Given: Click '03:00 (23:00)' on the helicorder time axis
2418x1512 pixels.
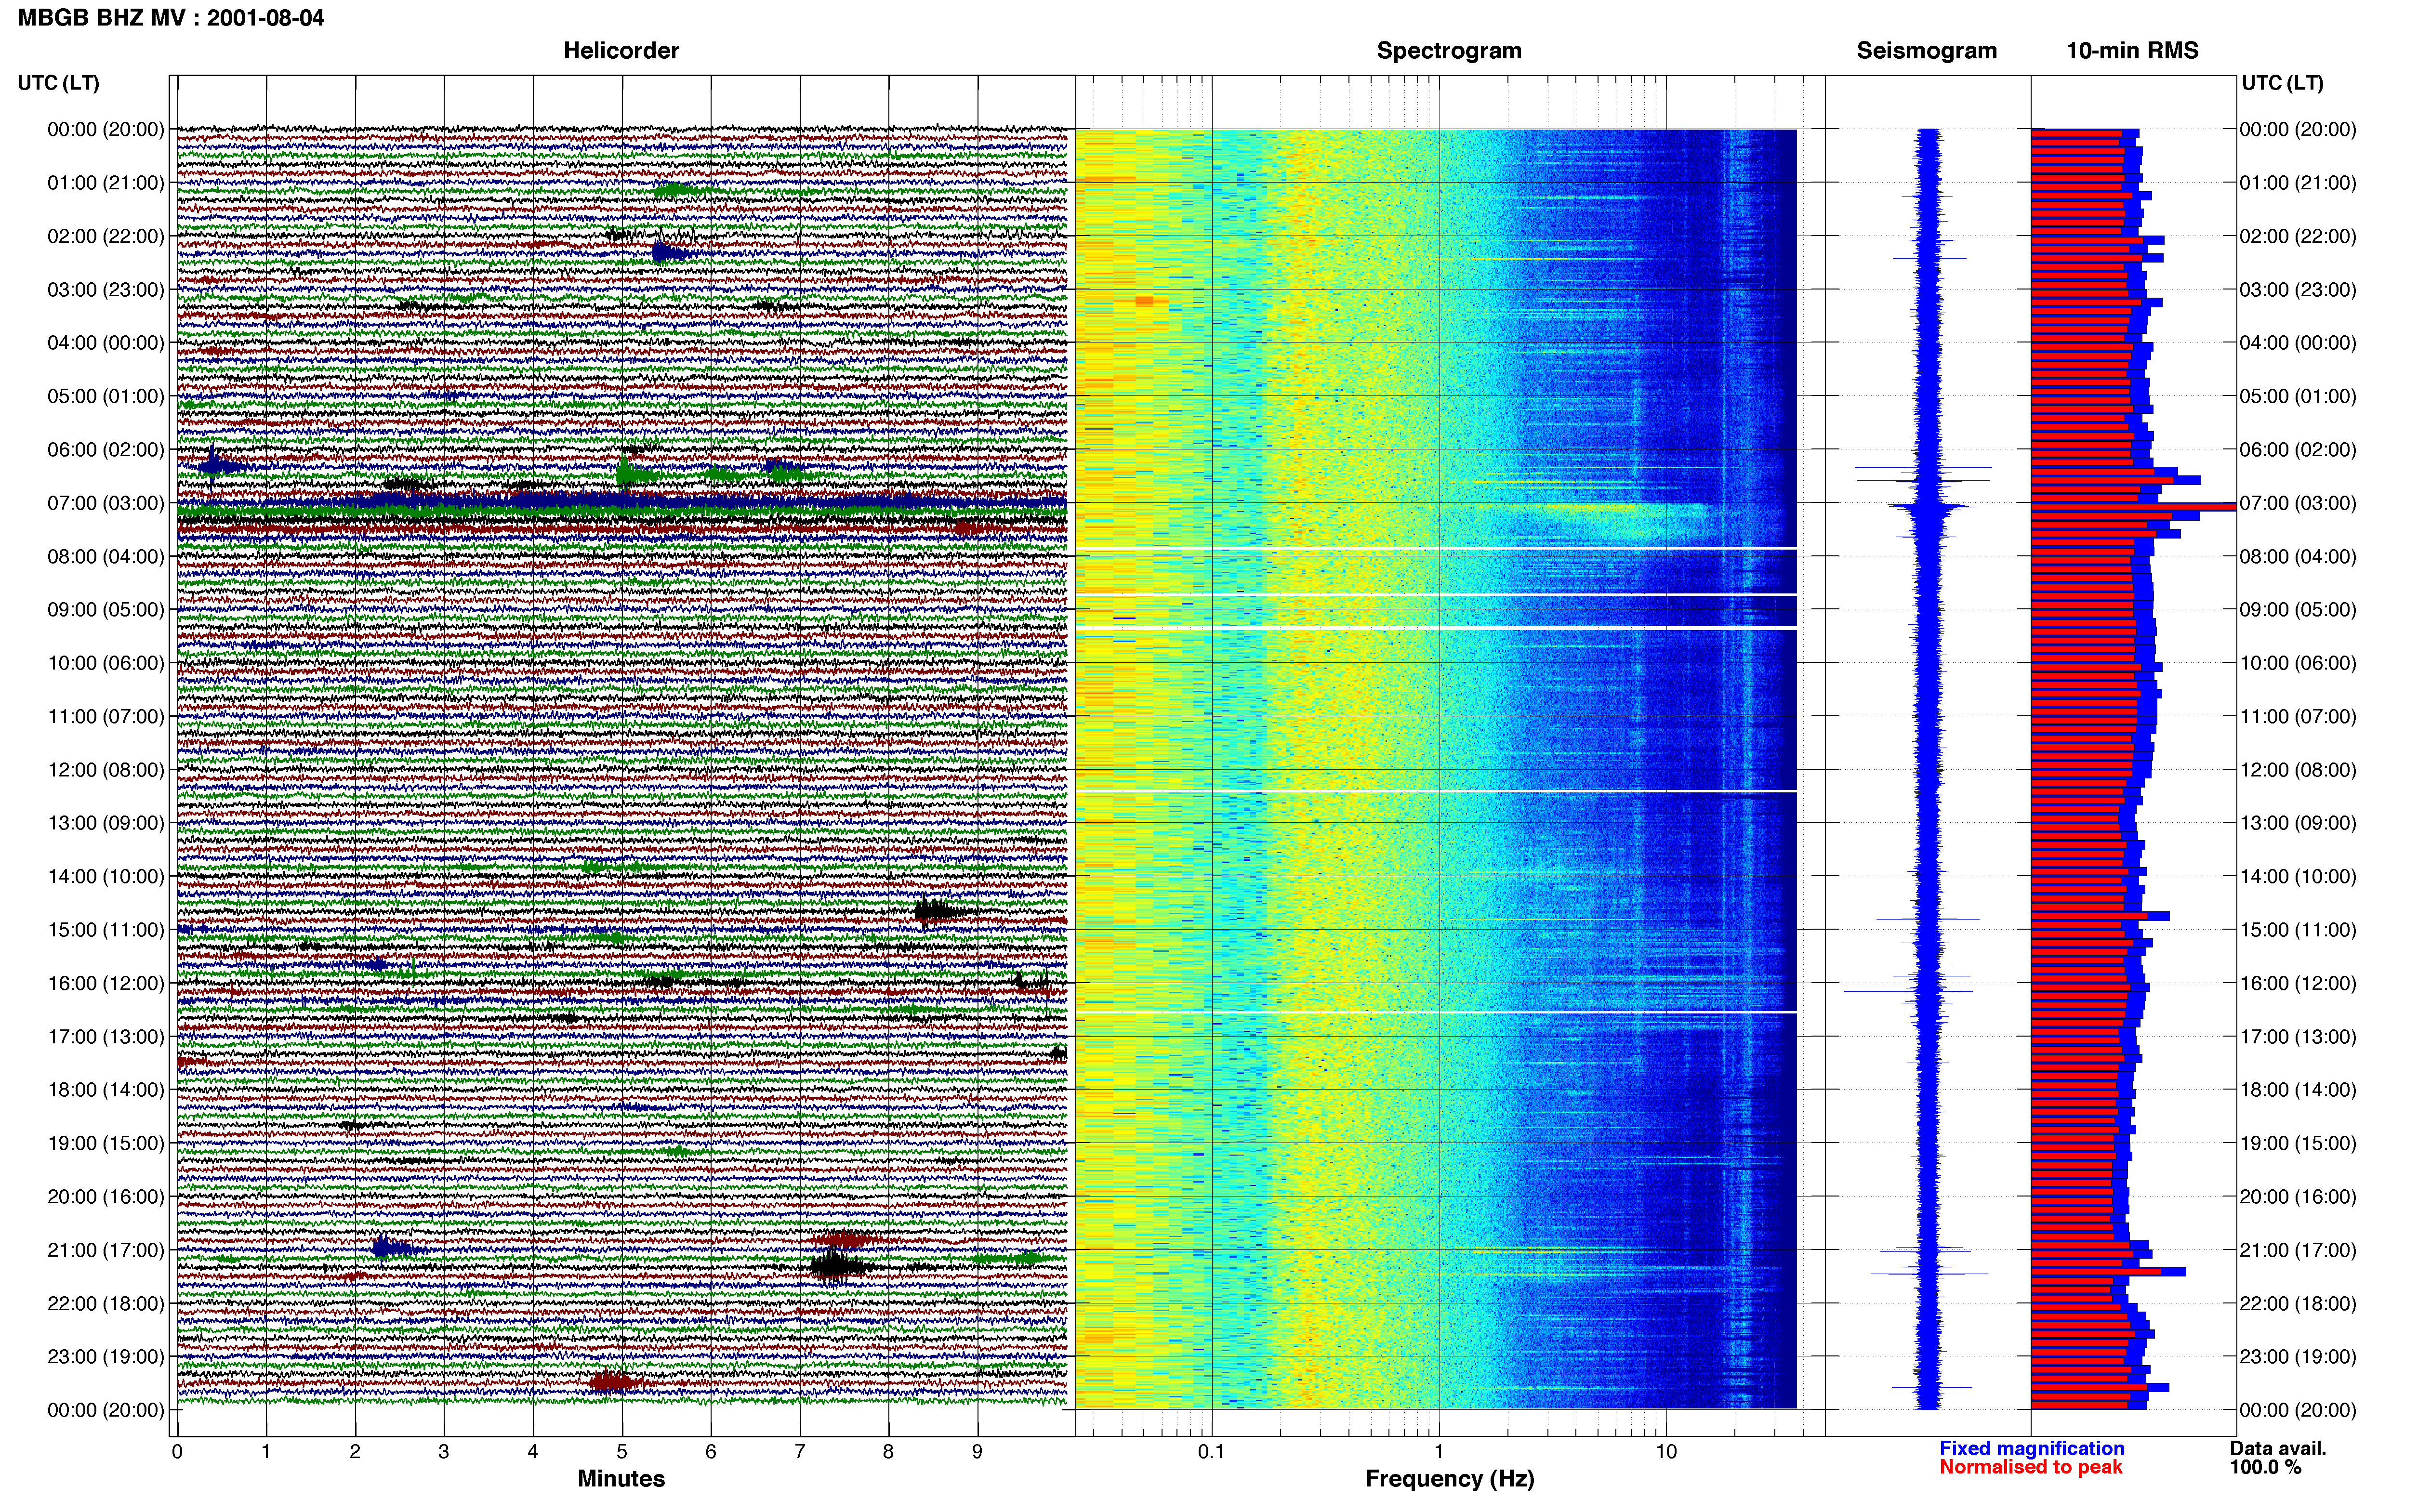Looking at the screenshot, I should 106,290.
